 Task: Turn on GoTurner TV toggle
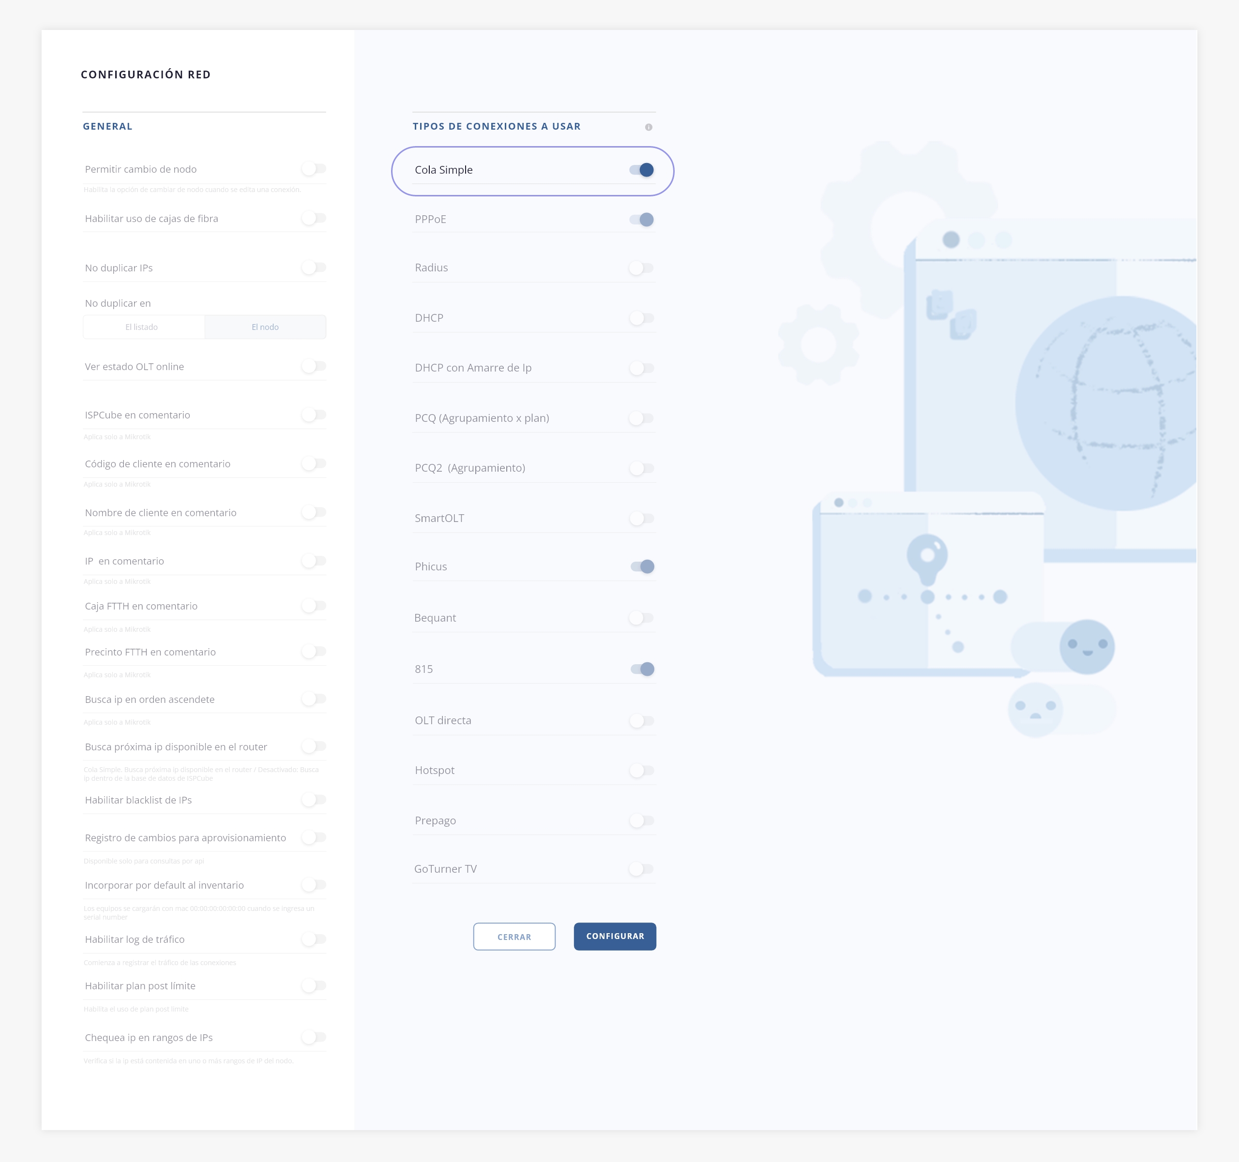(x=641, y=869)
